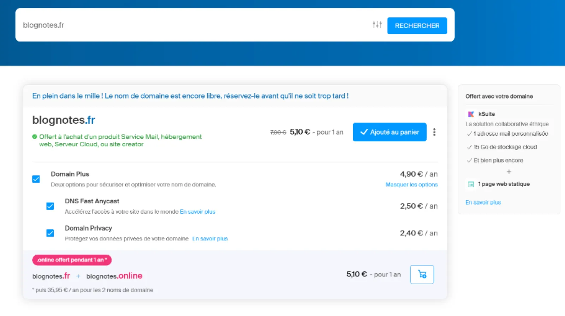Untick the Domain Privacy checkbox
The height and width of the screenshot is (316, 565).
click(50, 233)
